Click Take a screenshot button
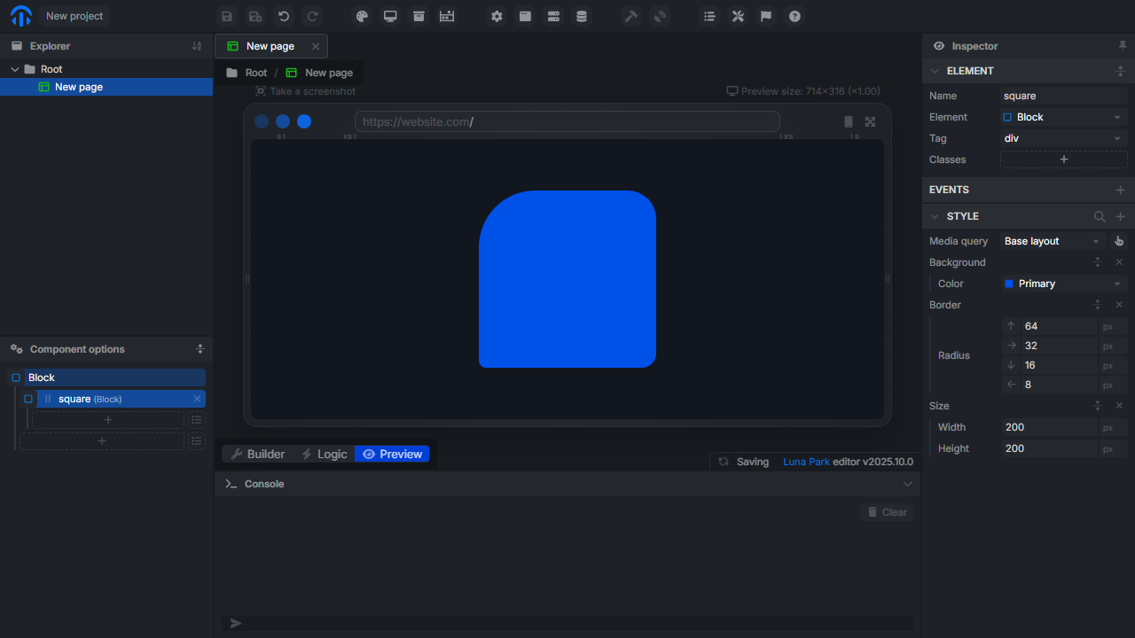Viewport: 1135px width, 638px height. click(305, 91)
